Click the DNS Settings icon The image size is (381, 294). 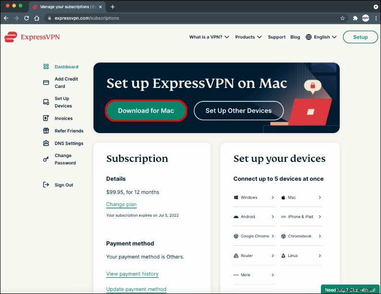click(x=46, y=143)
